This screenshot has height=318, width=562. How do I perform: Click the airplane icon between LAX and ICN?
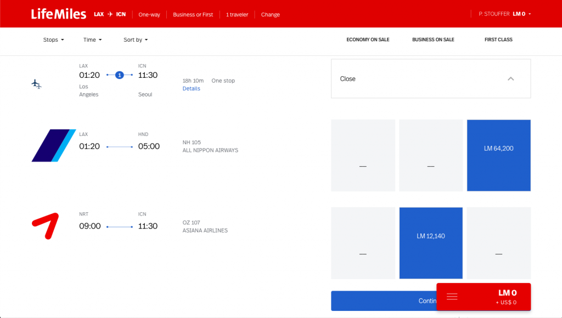(110, 14)
